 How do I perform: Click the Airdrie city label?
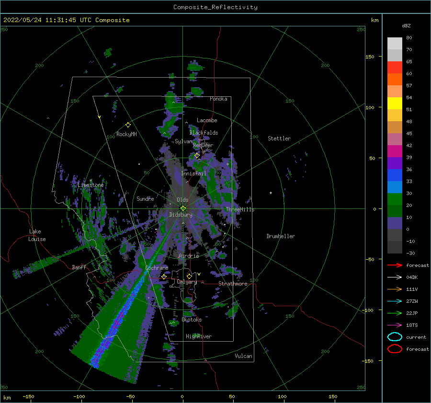pos(189,256)
